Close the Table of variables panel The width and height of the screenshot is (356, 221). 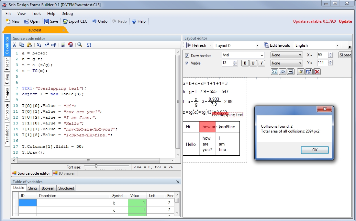178,182
